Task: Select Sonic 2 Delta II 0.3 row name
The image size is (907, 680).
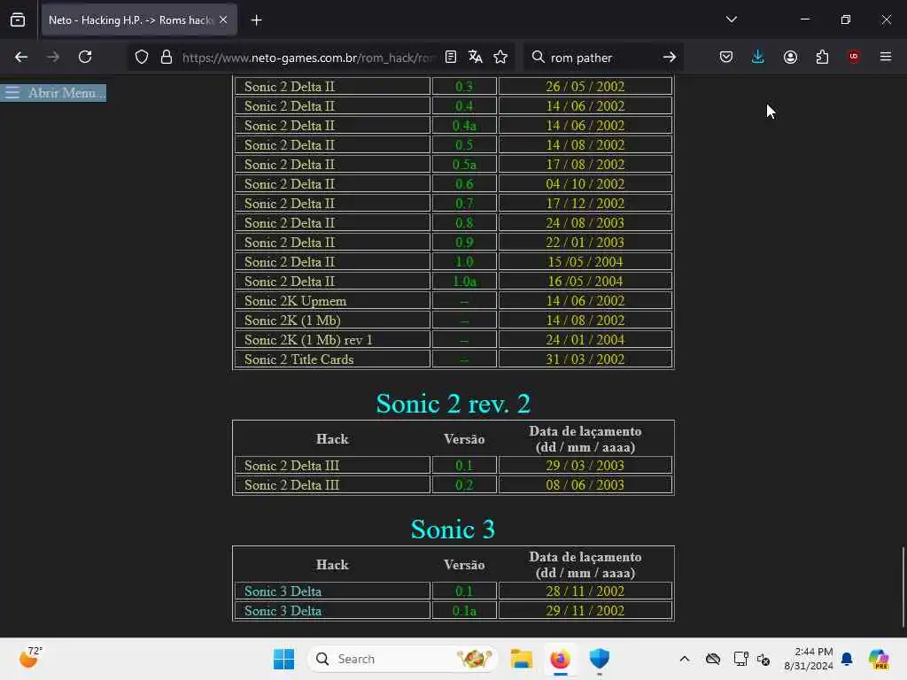Action: click(290, 86)
